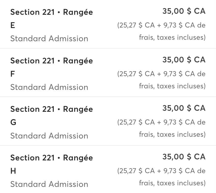
Task: Click Standard Admission label under Rangée G
Action: pyautogui.click(x=49, y=136)
